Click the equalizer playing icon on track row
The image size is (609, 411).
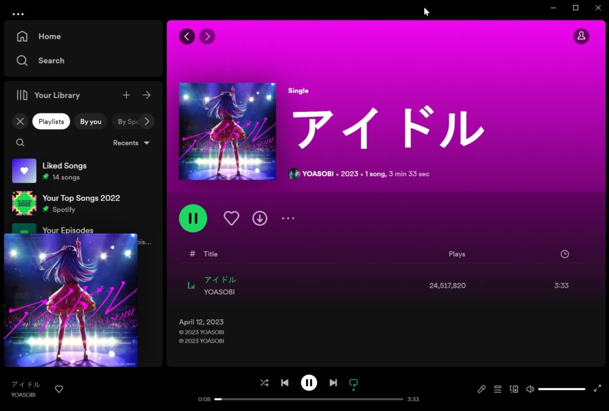coord(191,286)
